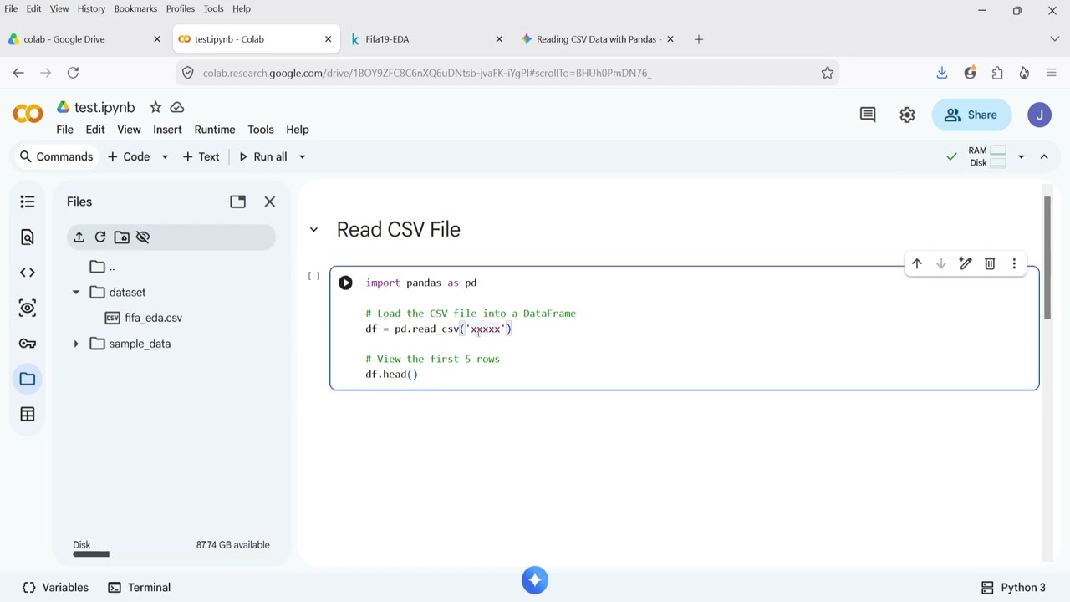Open the Edit menu in Colab
This screenshot has width=1070, height=602.
[x=95, y=130]
